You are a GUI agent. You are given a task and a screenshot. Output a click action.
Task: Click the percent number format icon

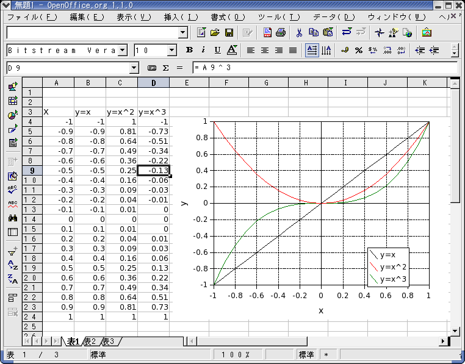[x=359, y=50]
